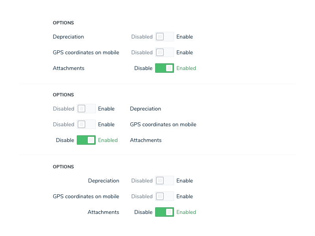The width and height of the screenshot is (315, 236).
Task: Click the Enable label next to Depreciation
Action: point(185,37)
